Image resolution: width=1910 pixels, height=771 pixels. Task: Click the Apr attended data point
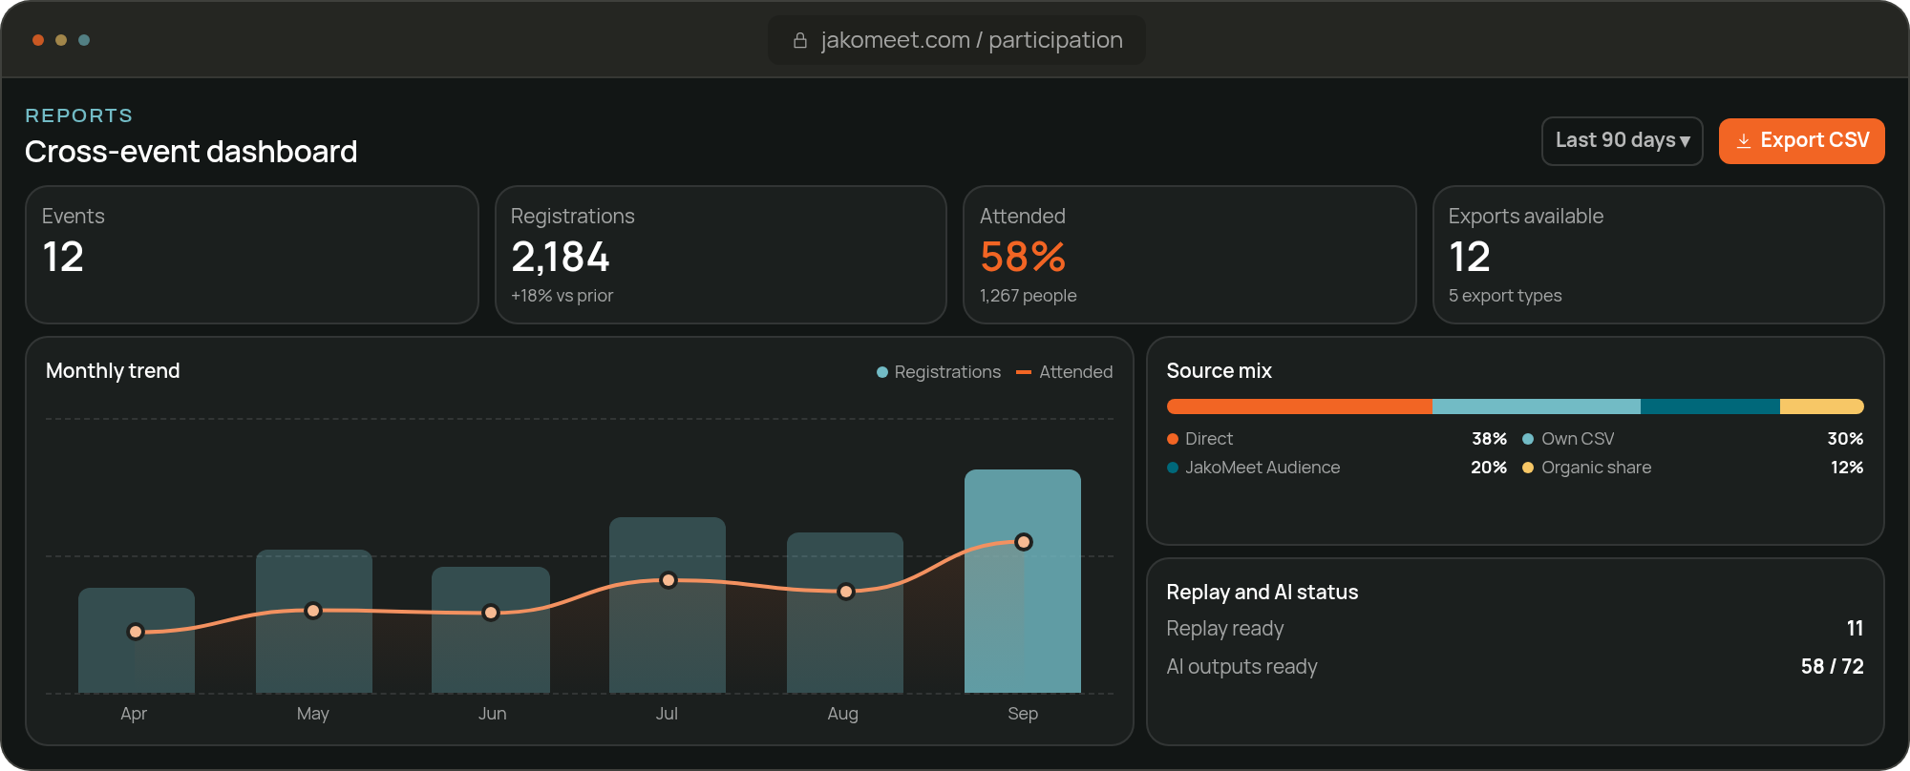pos(136,632)
